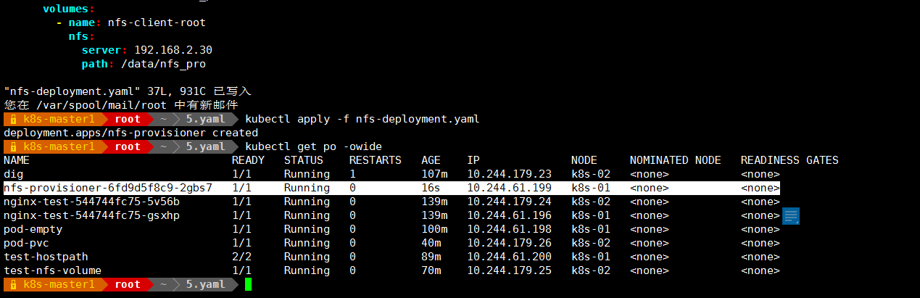The height and width of the screenshot is (298, 920).
Task: Click the IP address 10.244.61.196
Action: coord(509,215)
